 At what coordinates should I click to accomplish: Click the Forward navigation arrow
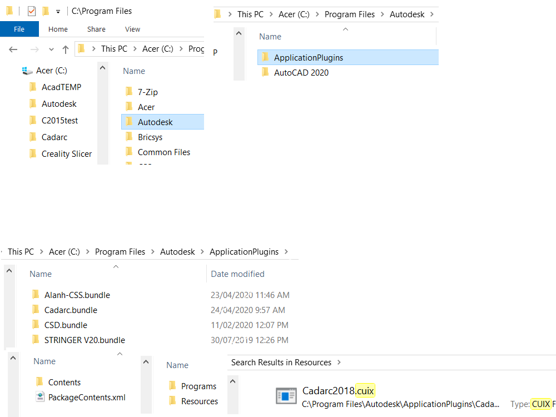[x=34, y=49]
